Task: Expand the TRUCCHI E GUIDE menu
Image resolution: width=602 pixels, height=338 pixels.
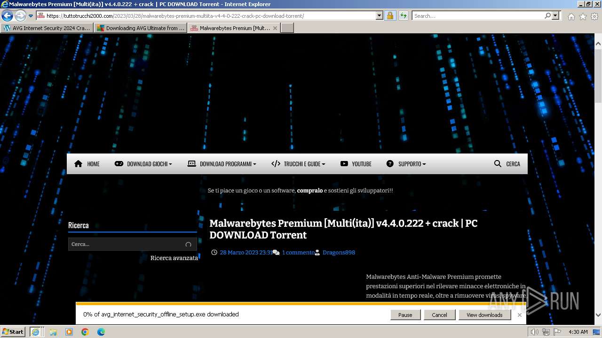Action: click(304, 164)
